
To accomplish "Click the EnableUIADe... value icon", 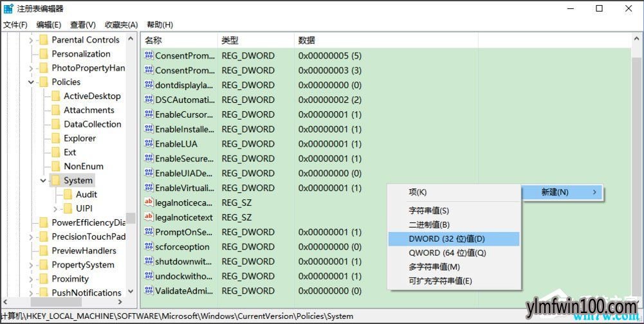I will [x=149, y=174].
